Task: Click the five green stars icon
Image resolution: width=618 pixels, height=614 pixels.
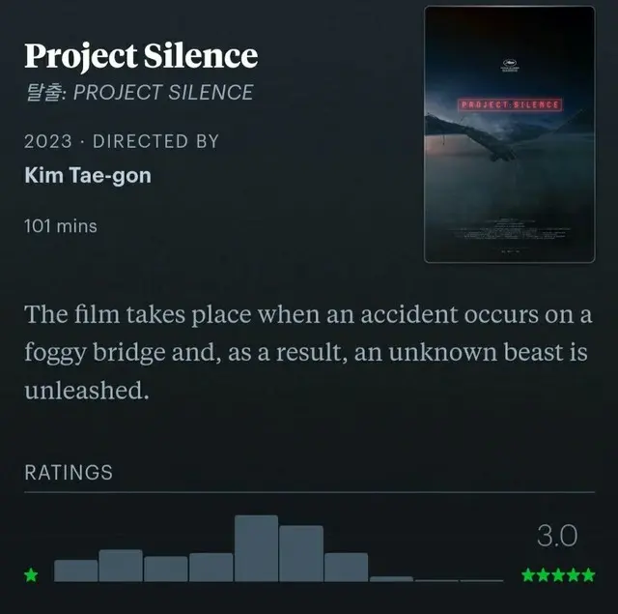Action: click(x=558, y=575)
